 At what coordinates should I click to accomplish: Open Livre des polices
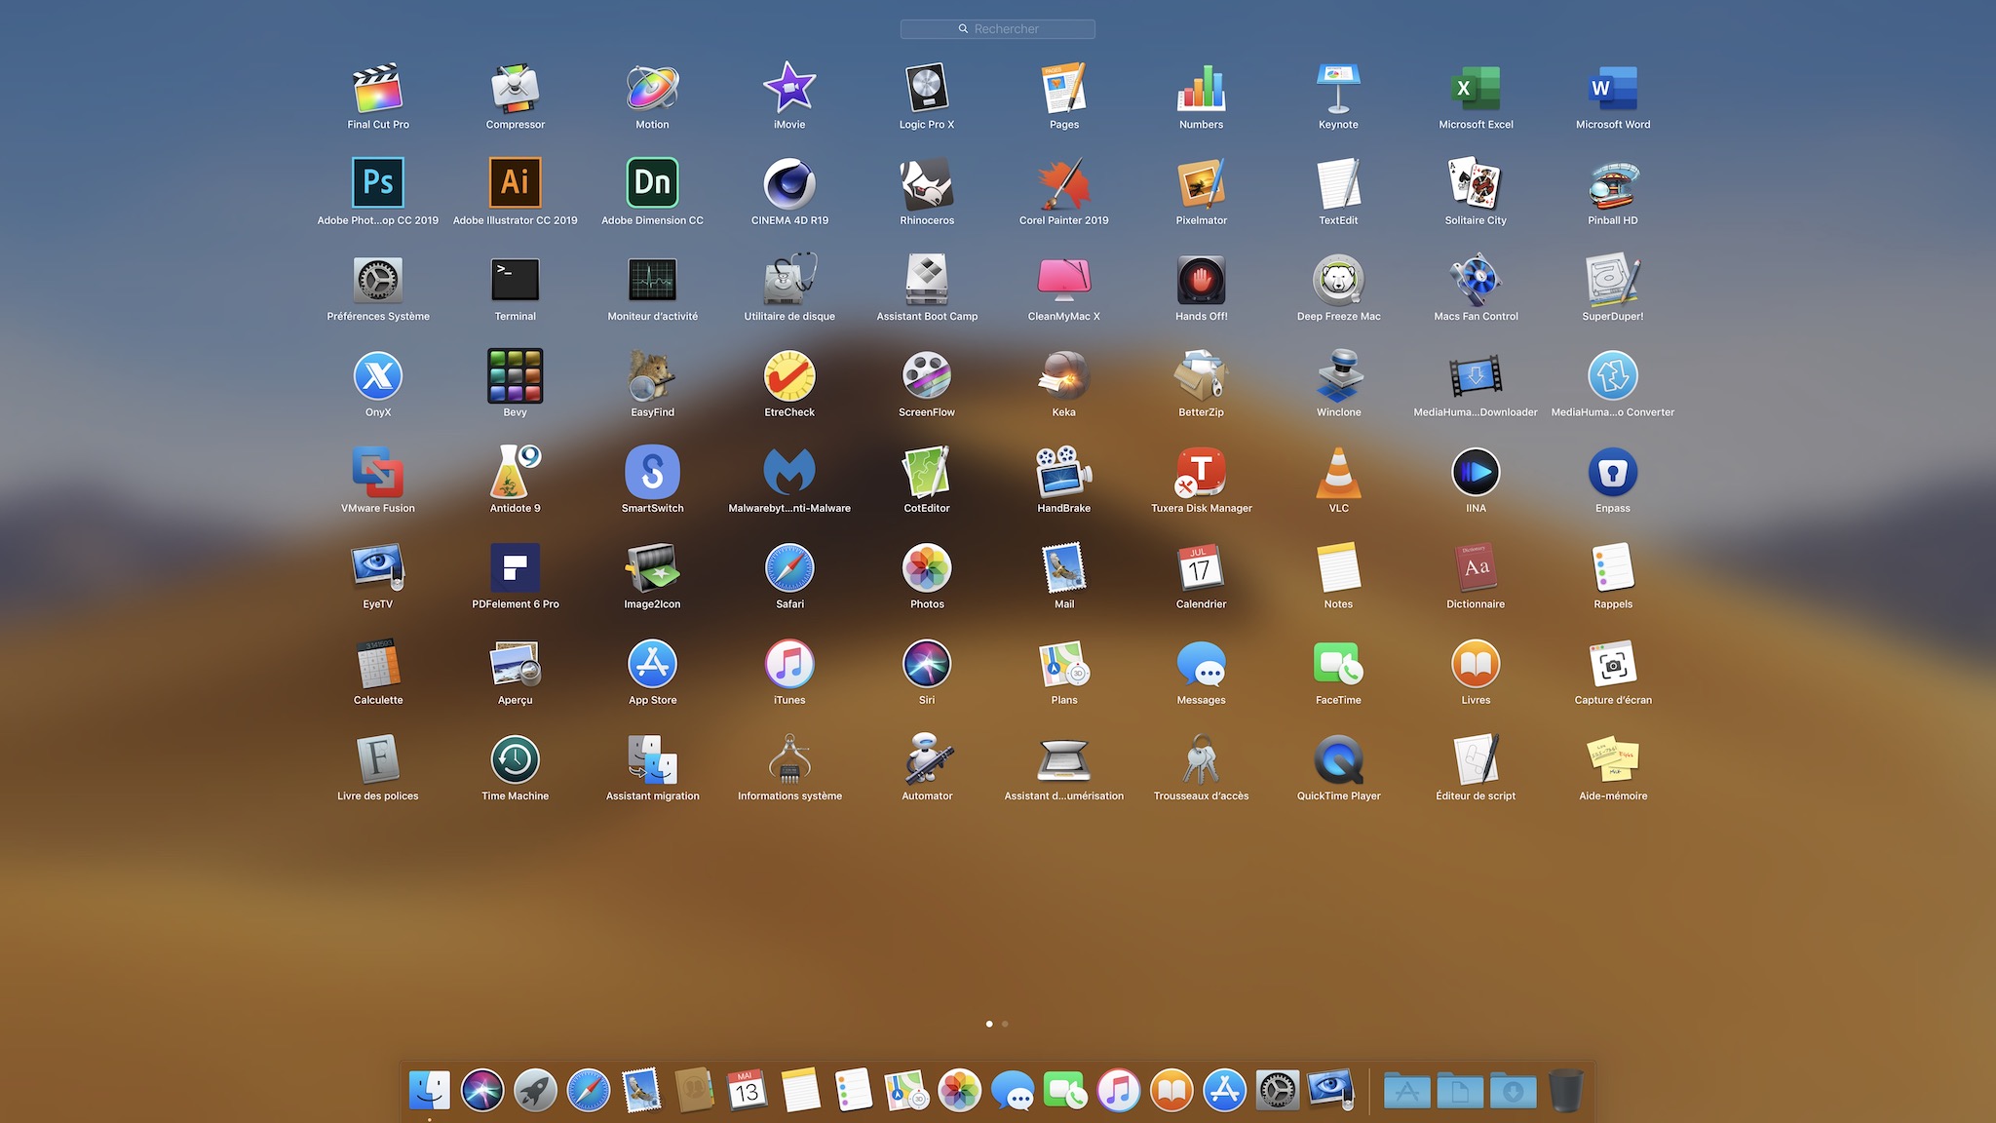pyautogui.click(x=378, y=759)
